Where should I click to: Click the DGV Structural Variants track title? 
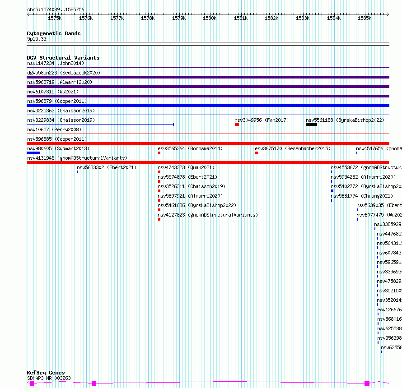click(x=63, y=58)
